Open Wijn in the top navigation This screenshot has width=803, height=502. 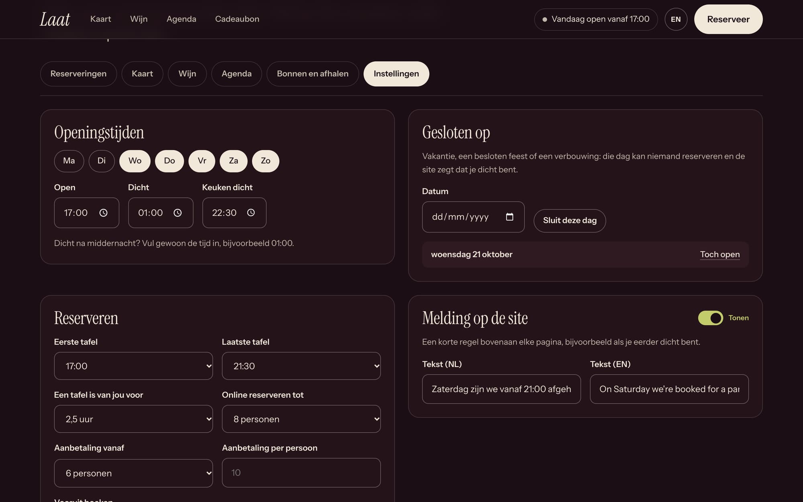(x=139, y=19)
